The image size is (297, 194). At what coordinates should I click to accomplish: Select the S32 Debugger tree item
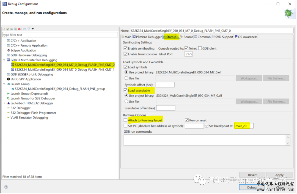coord(20,108)
